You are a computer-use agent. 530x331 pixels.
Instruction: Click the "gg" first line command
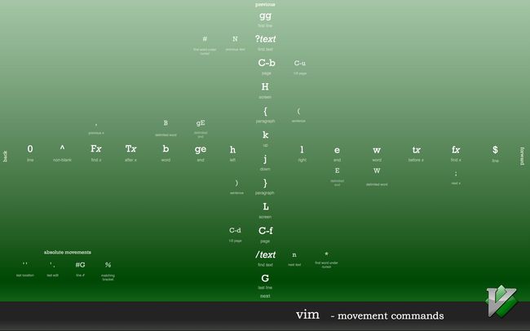265,15
